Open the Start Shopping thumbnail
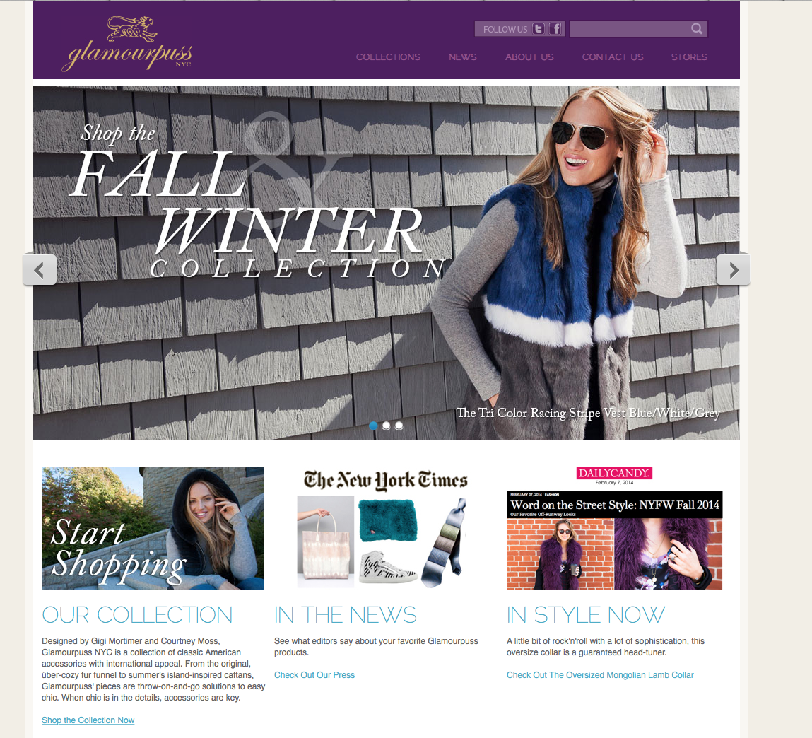 (x=152, y=528)
